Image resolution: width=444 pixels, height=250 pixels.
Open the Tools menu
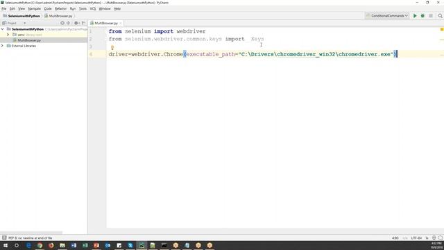coord(83,9)
